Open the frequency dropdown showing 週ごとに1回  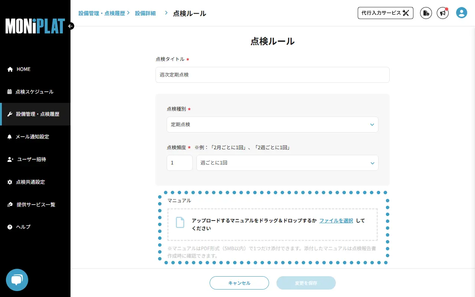click(x=287, y=163)
